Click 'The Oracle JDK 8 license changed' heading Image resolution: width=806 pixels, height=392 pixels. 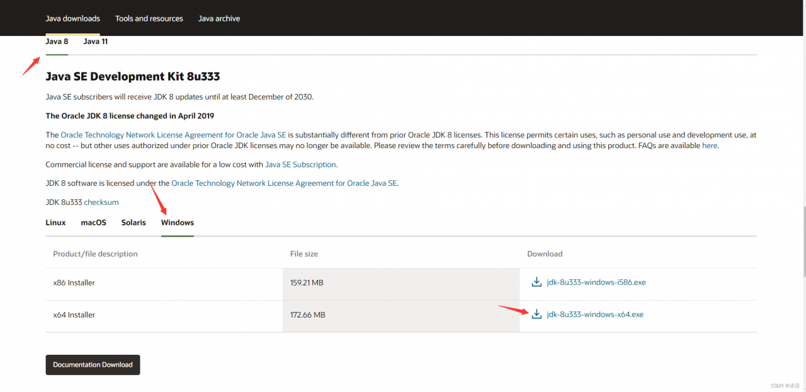point(130,116)
